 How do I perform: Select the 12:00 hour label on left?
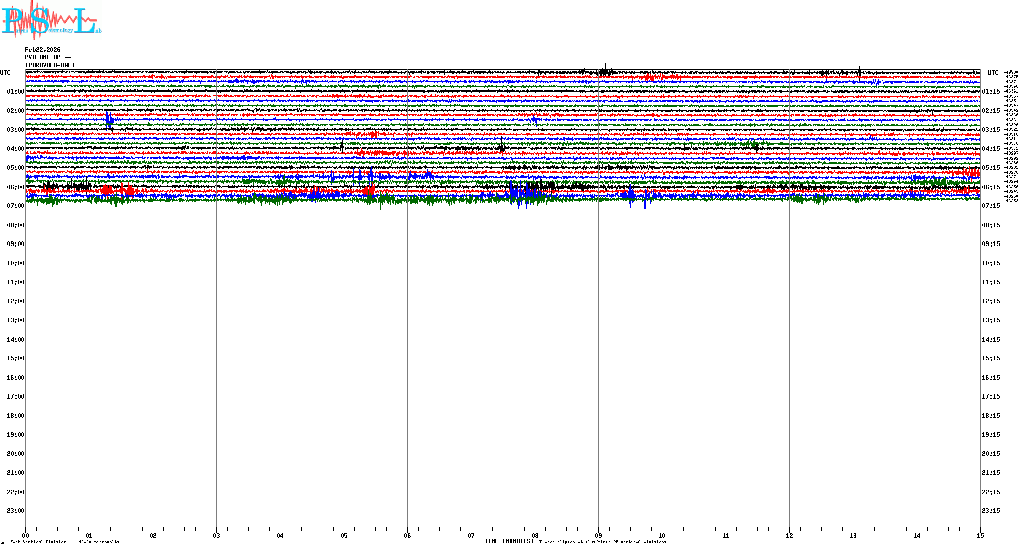15,301
